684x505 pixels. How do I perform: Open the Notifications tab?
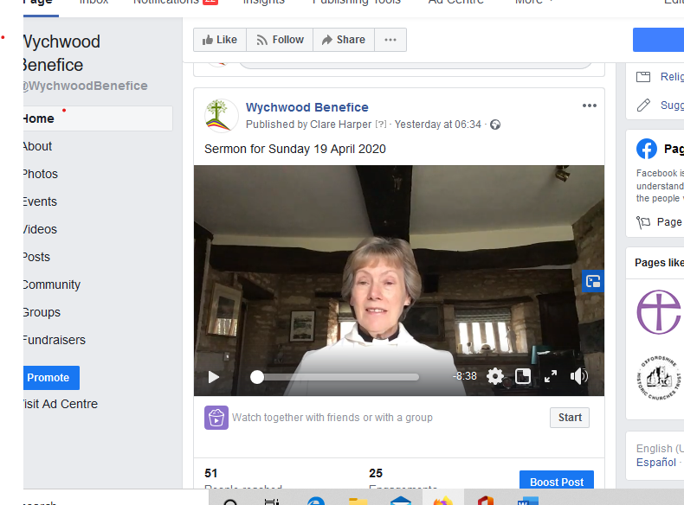pos(176,3)
